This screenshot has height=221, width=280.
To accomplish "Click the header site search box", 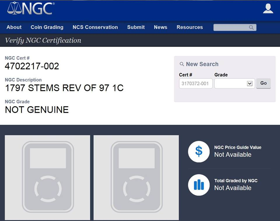I will click(235, 27).
